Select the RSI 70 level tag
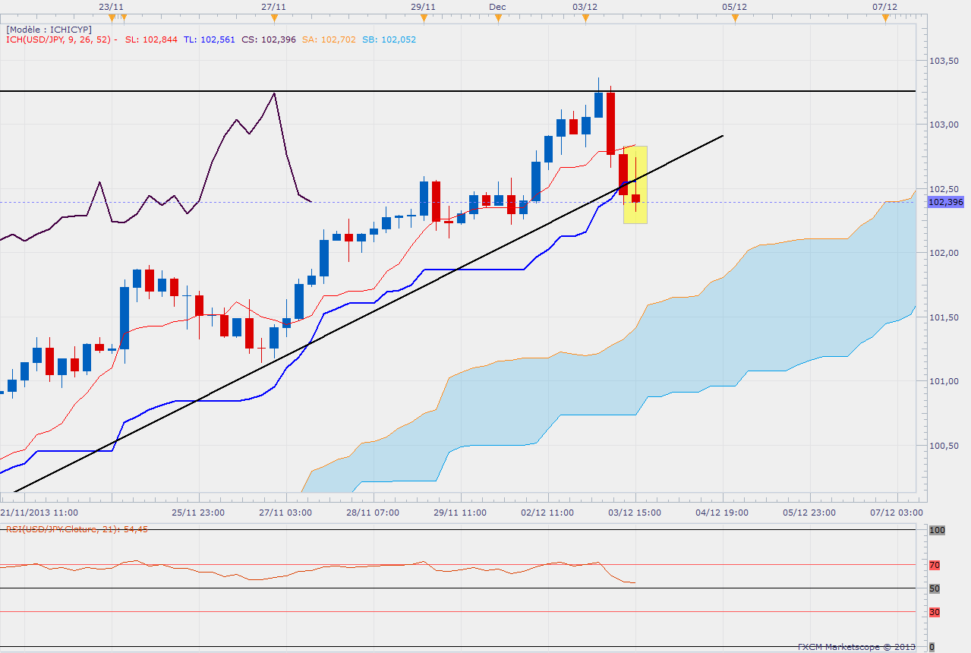 pos(935,565)
